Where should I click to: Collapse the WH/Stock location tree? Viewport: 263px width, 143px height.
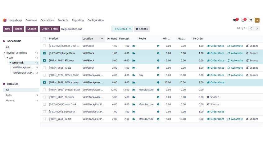(x=10, y=63)
